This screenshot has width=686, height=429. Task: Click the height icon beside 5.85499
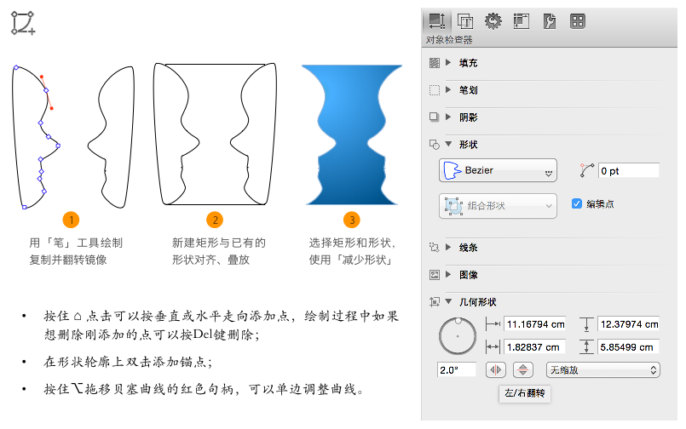tap(586, 347)
